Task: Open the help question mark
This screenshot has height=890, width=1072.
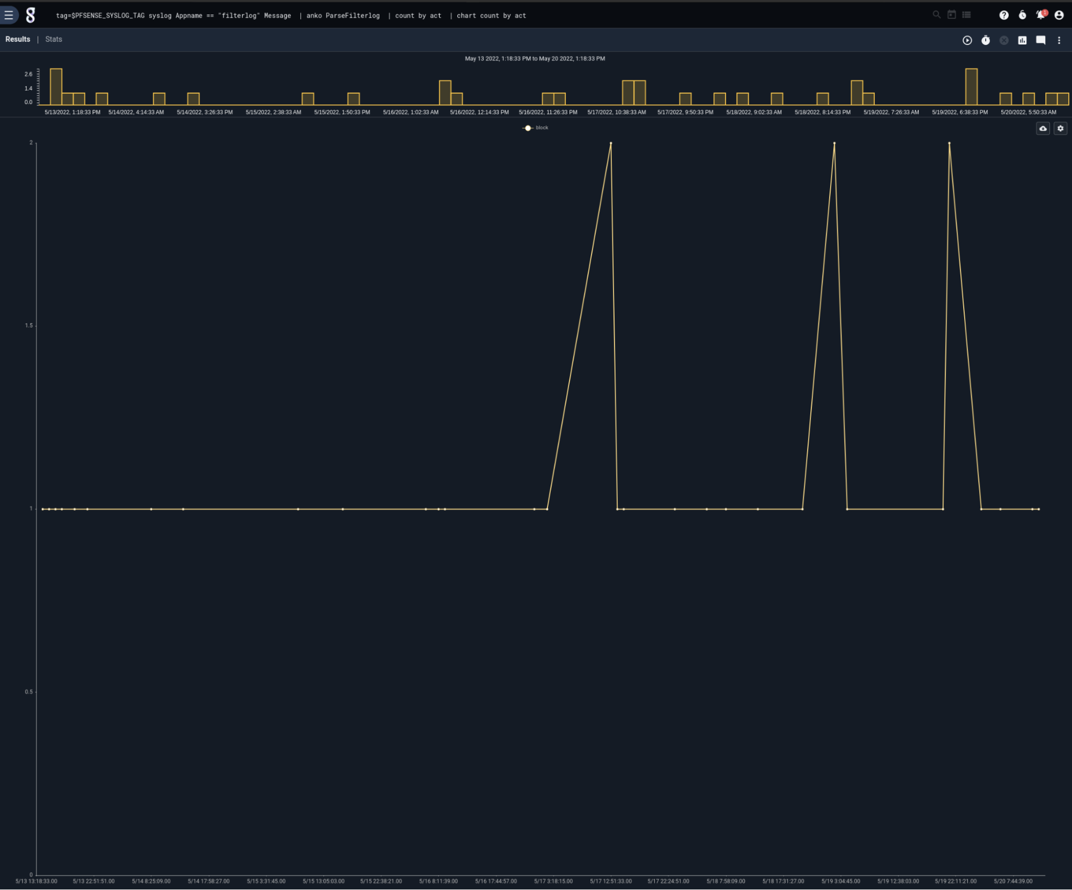Action: (x=1004, y=15)
